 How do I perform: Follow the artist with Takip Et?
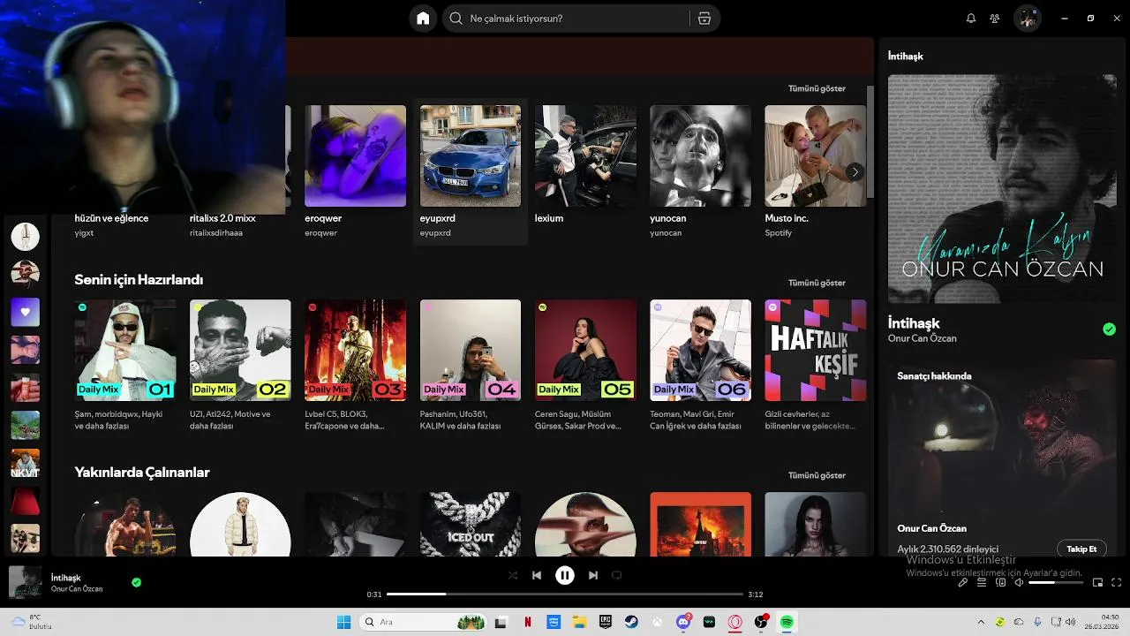tap(1081, 549)
